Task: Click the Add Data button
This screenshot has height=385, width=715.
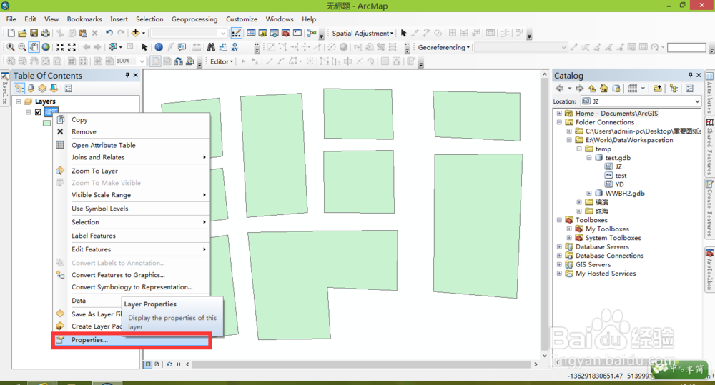Action: 135,33
